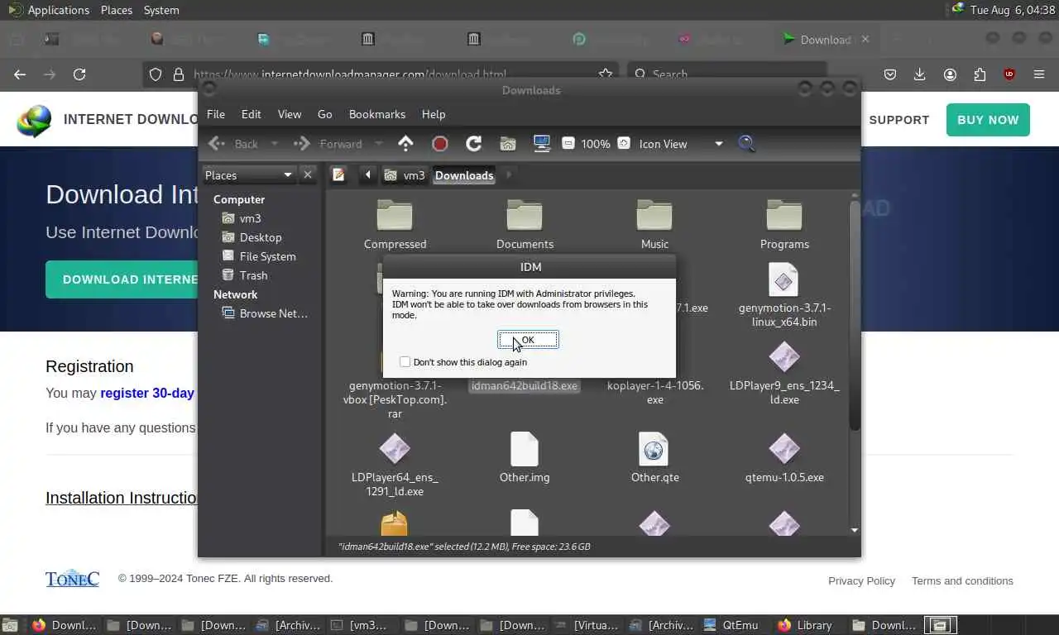The image size is (1059, 635).
Task: Open the Privacy Policy link
Action: [x=861, y=580]
